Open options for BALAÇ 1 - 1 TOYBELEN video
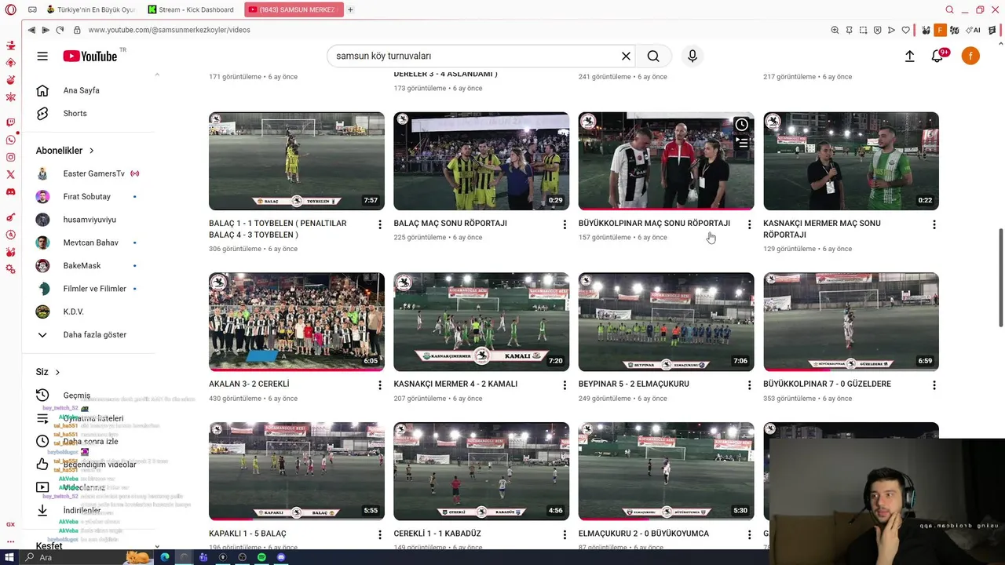 coord(380,224)
